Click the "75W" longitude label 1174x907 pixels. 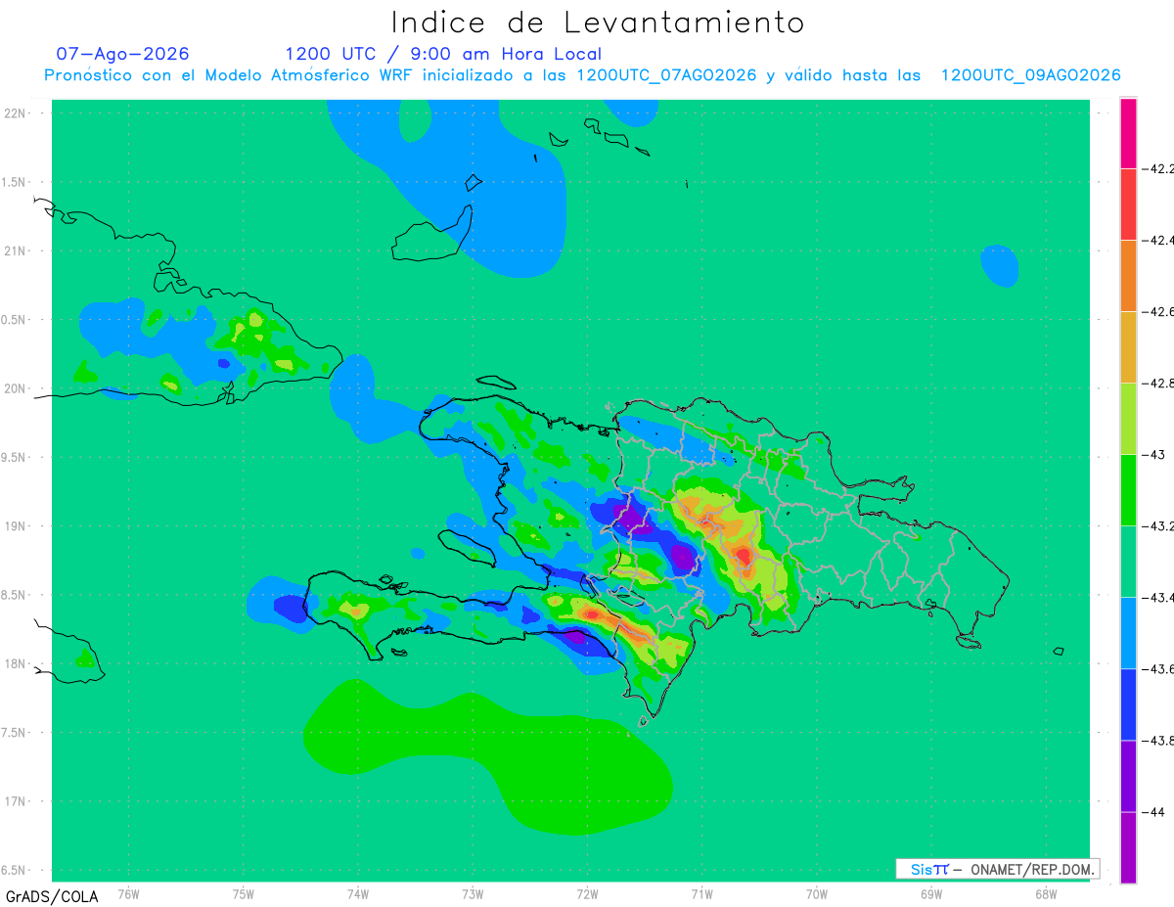(244, 892)
